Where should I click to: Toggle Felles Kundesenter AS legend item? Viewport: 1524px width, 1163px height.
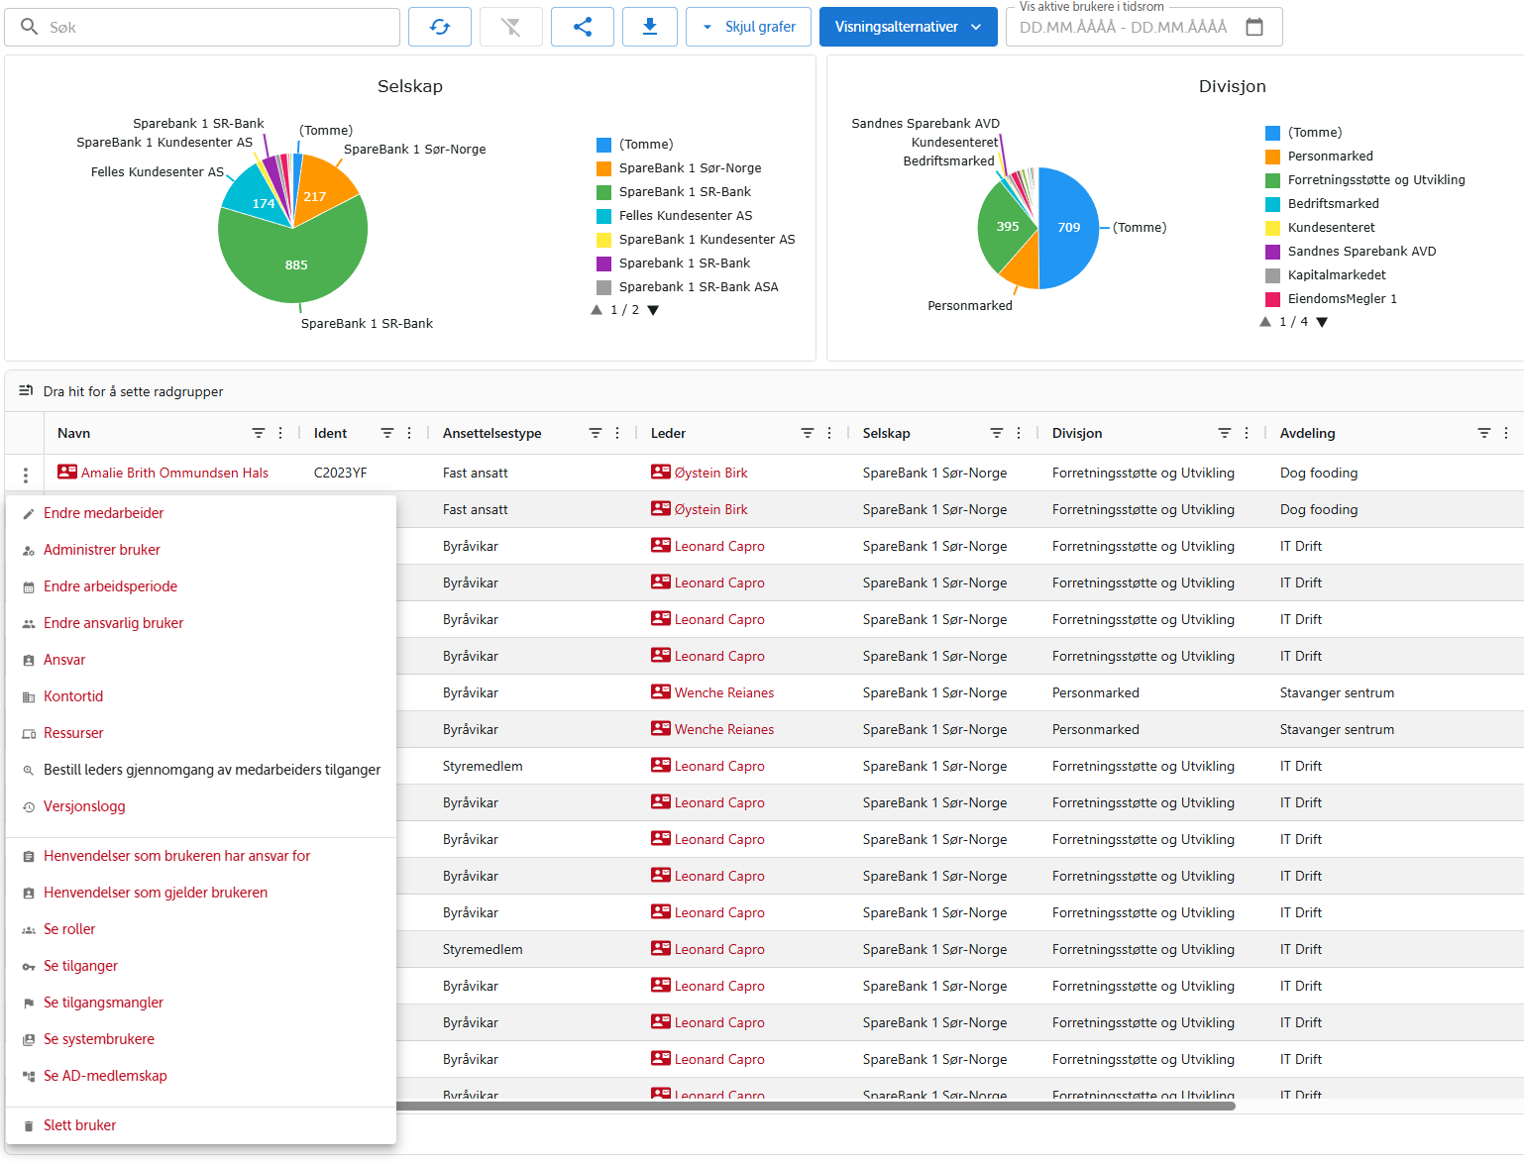click(685, 216)
